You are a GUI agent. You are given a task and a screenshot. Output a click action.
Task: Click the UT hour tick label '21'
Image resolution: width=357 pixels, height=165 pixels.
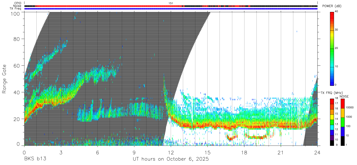pyautogui.click(x=281, y=152)
